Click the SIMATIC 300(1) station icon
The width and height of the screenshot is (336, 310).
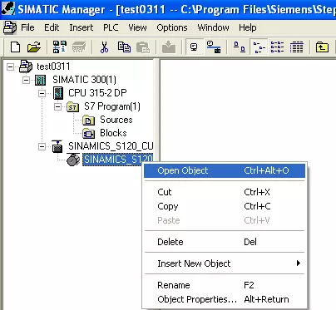[41, 80]
